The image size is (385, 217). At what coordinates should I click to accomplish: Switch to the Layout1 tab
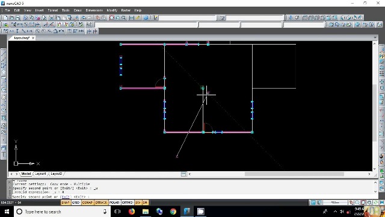(40, 174)
